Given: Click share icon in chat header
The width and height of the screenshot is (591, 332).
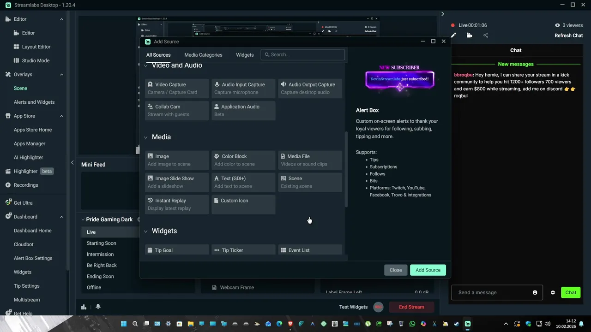Looking at the screenshot, I should (486, 35).
